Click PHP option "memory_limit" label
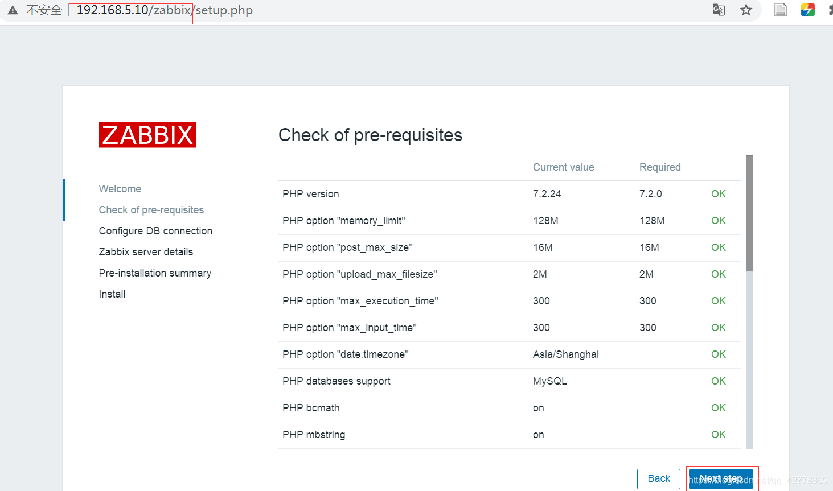 click(x=344, y=221)
